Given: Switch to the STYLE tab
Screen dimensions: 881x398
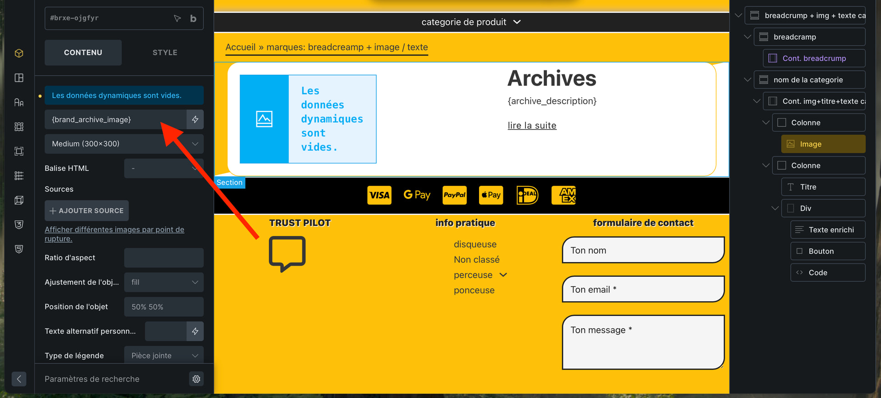Looking at the screenshot, I should [x=165, y=53].
